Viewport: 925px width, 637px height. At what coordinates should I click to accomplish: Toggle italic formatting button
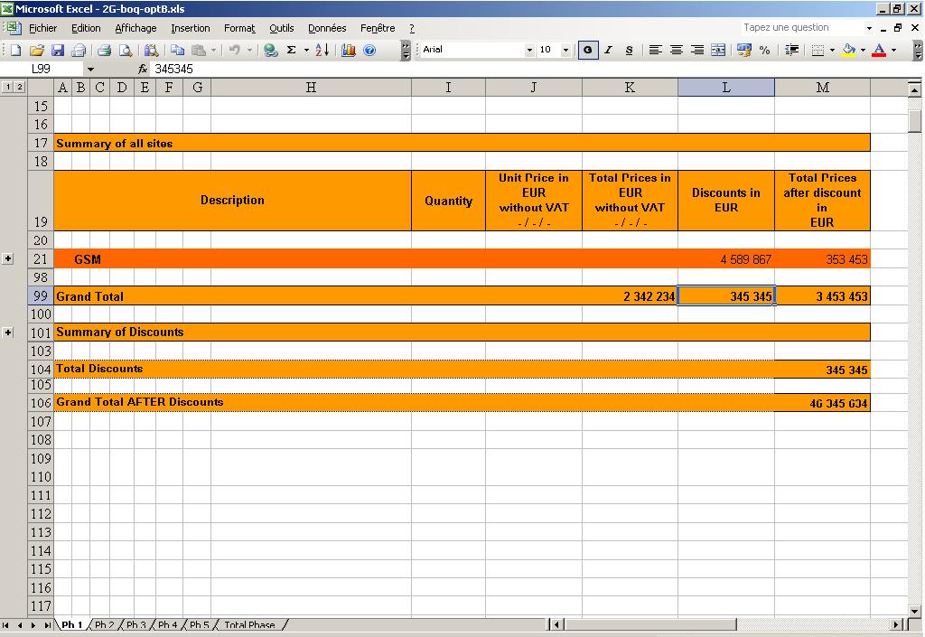[609, 51]
